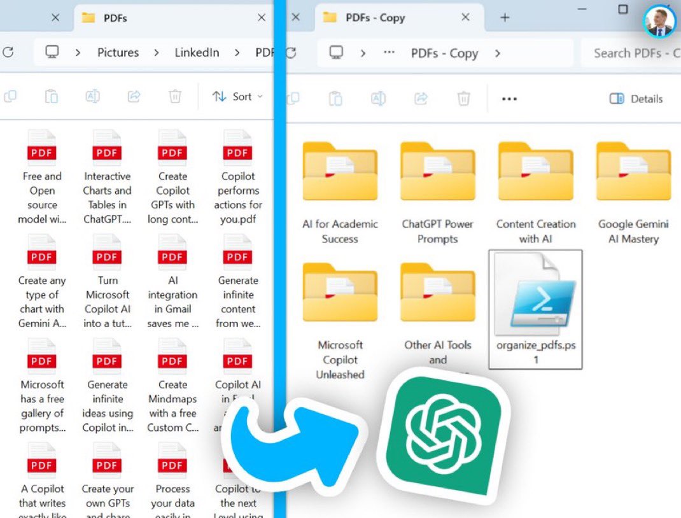Click PDFs - Copy breadcrumb segment
Screen dimensions: 681x518
tap(445, 53)
